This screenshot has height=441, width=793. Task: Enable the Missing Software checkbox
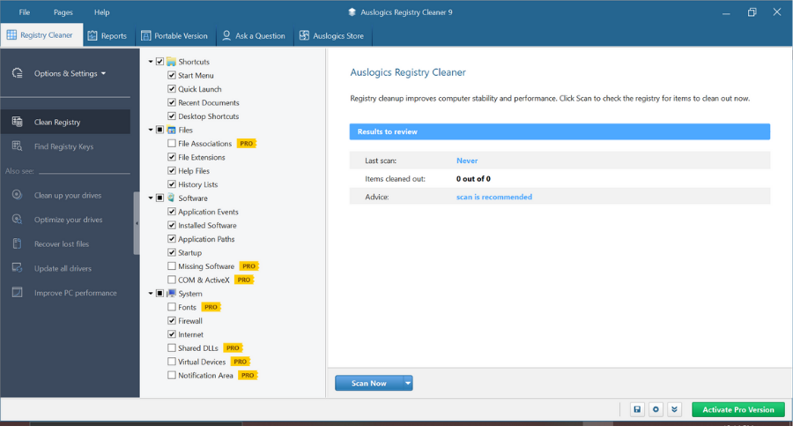172,265
